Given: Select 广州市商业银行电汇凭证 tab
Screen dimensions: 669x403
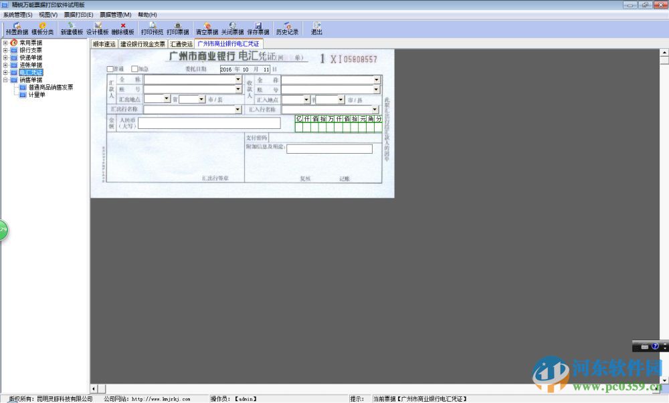Looking at the screenshot, I should (x=229, y=43).
